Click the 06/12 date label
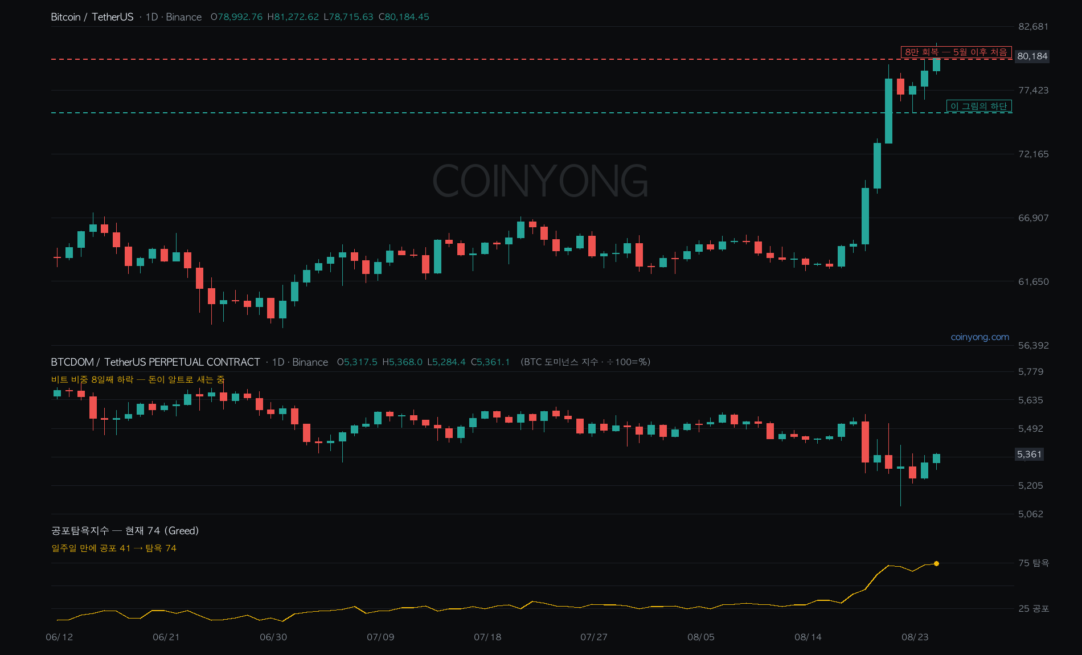Screen dimensions: 1082x655 pos(59,637)
